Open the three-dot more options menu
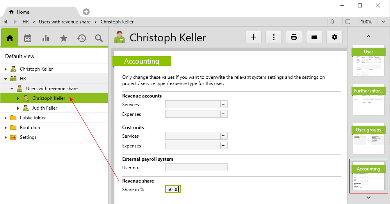Viewport: 390px width, 204px height. 274,37
